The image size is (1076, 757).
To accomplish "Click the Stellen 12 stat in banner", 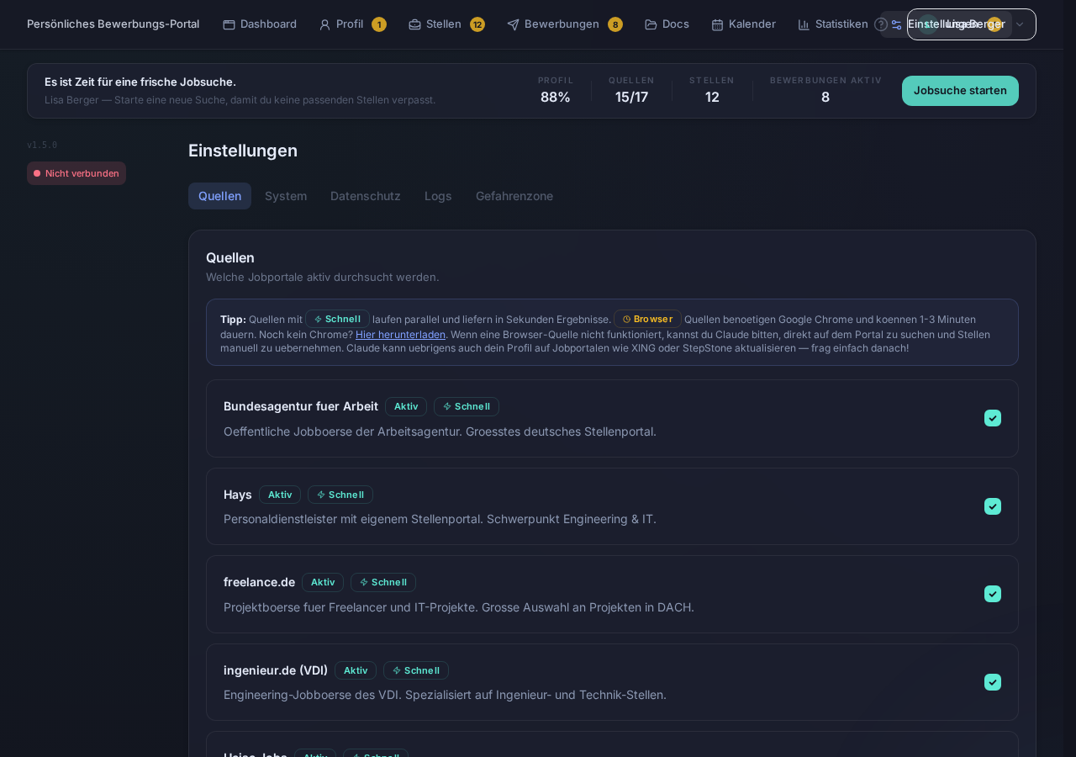I will (x=712, y=91).
